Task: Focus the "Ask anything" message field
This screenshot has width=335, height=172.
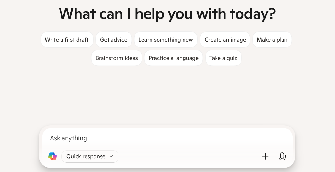Action: pos(167,138)
